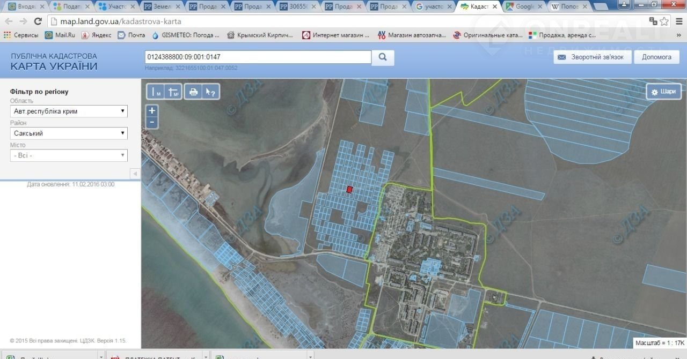Open the Допомога help button
Image resolution: width=687 pixels, height=359 pixels.
point(656,57)
